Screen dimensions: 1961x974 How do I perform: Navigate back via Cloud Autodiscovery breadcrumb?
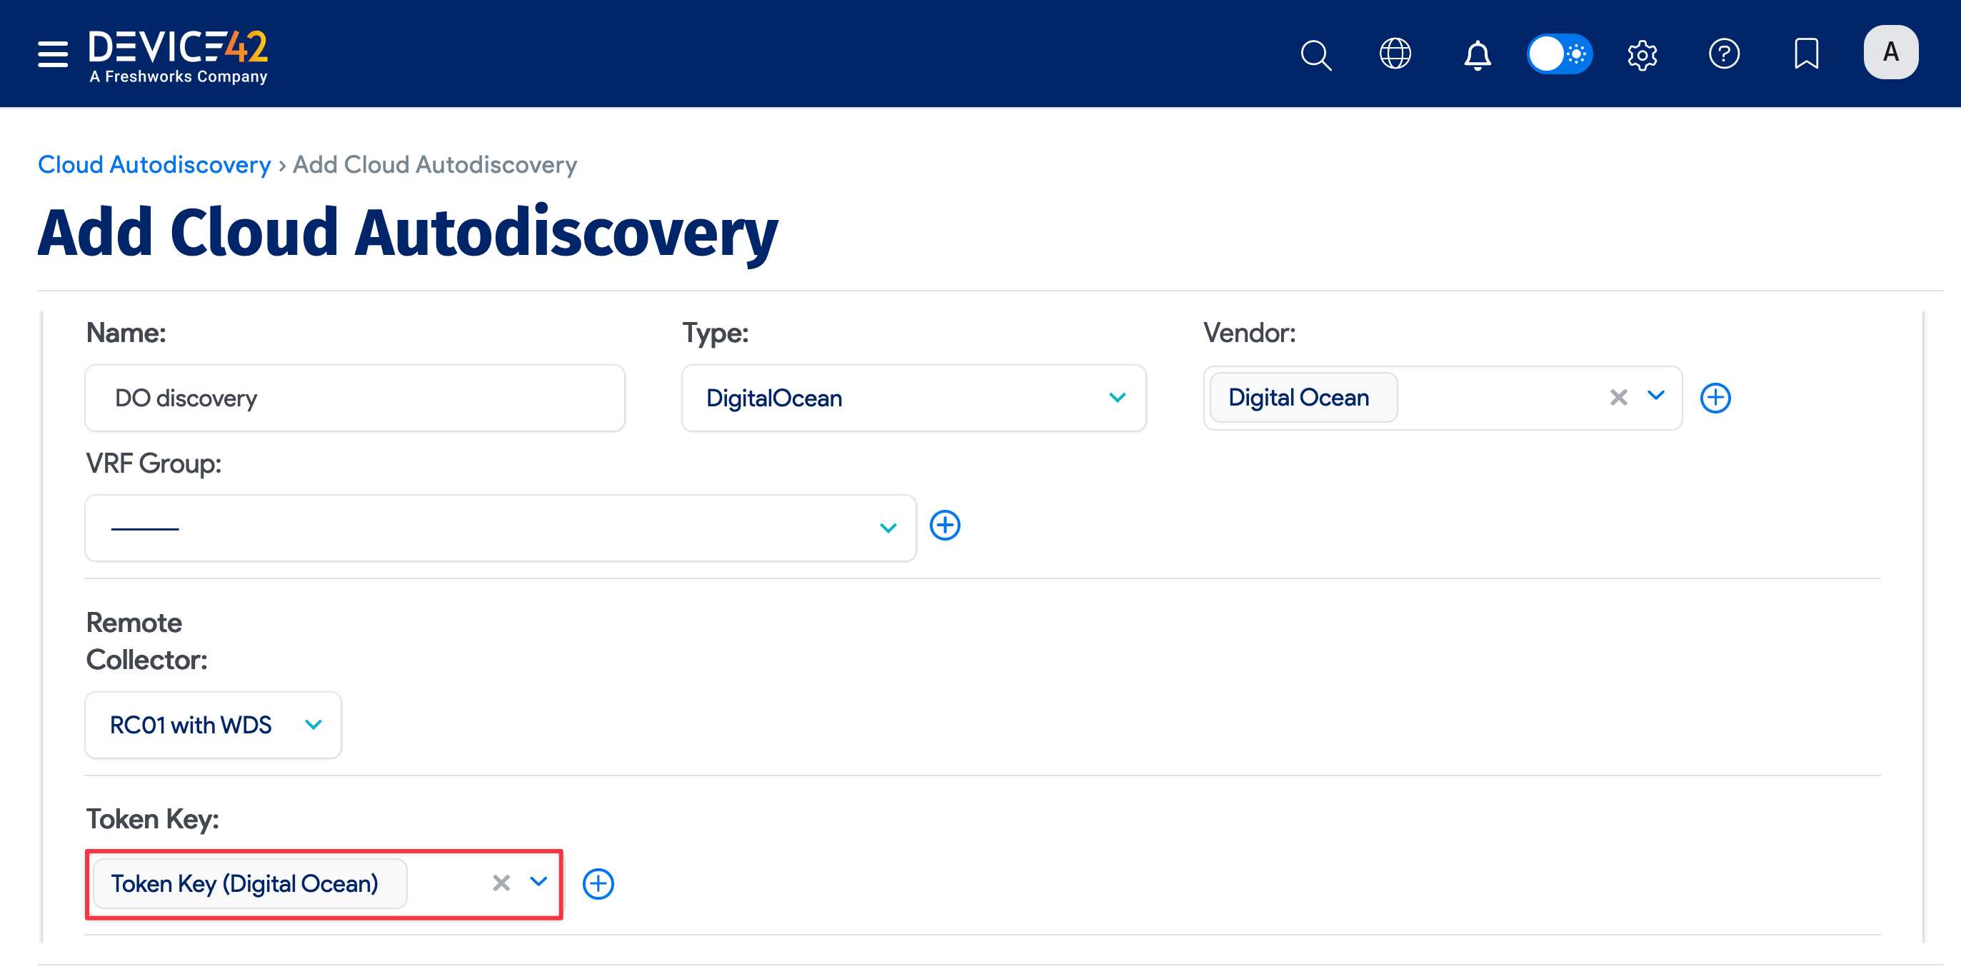tap(154, 164)
